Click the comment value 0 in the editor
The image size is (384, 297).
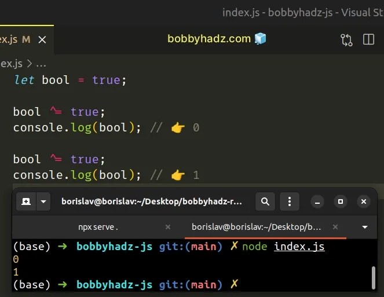point(196,127)
